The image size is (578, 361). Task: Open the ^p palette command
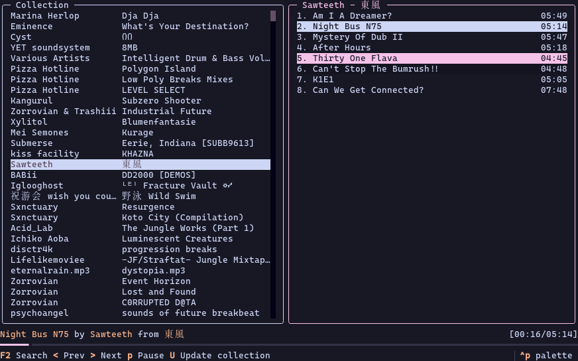coord(546,356)
